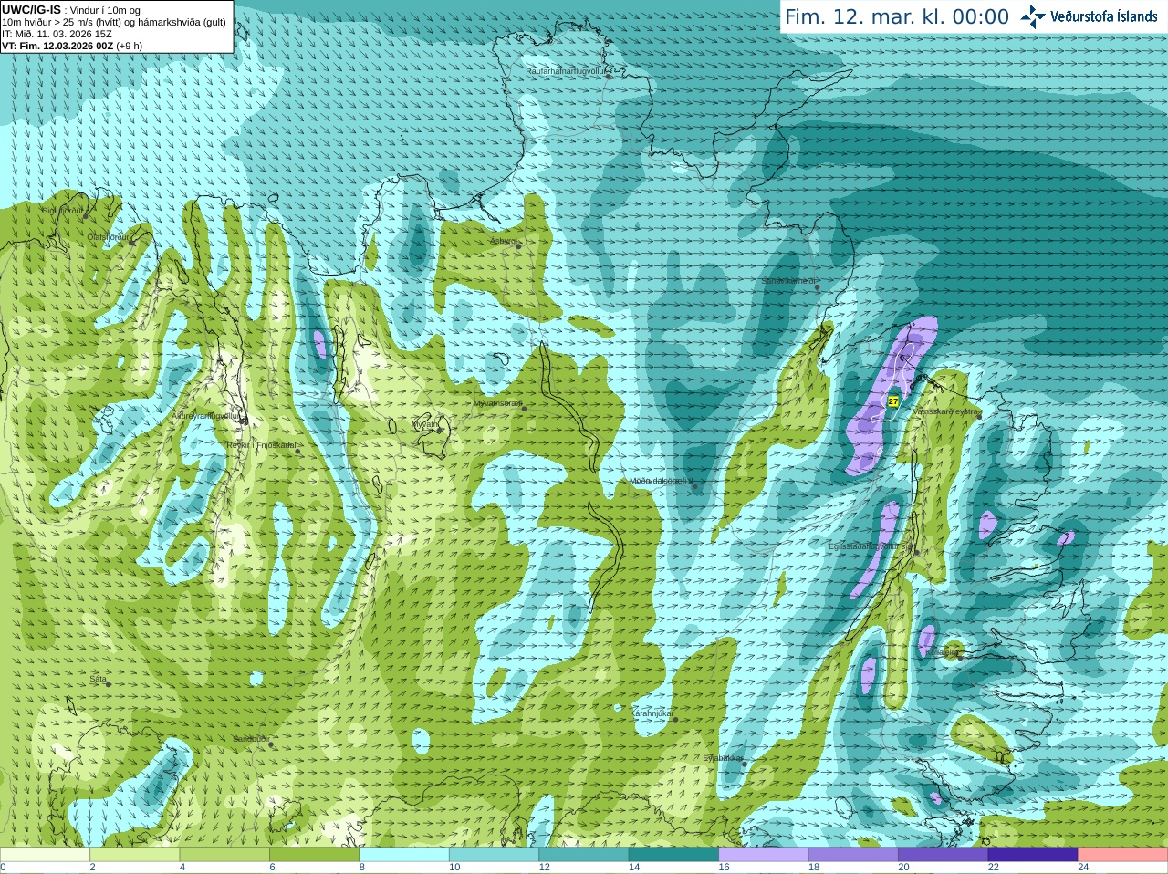
Task: Click the Veðurstofa Íslands name text
Action: tap(1104, 16)
